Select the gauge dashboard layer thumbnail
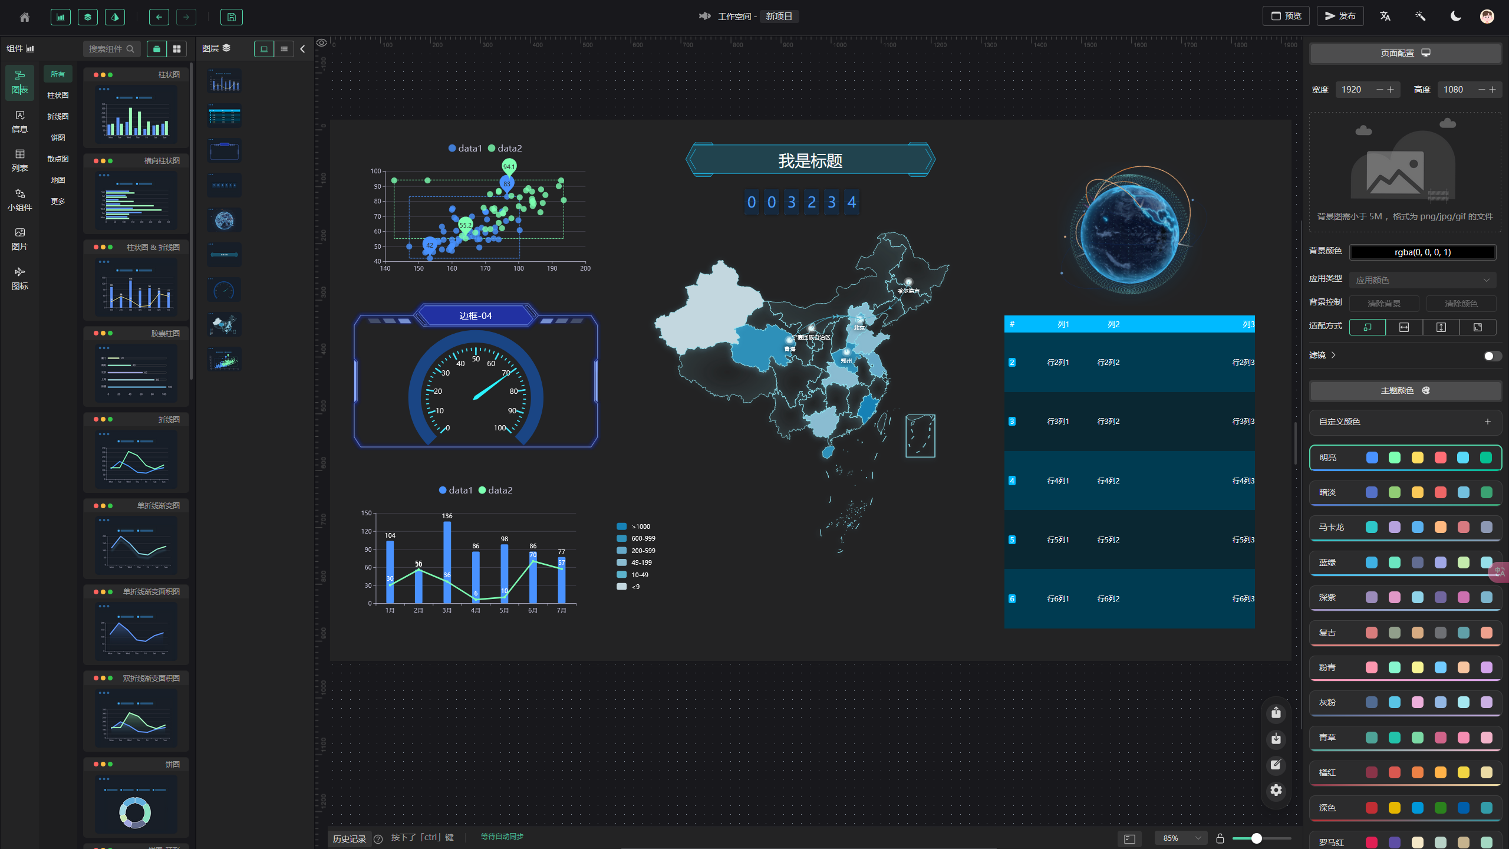The width and height of the screenshot is (1509, 849). coord(224,289)
